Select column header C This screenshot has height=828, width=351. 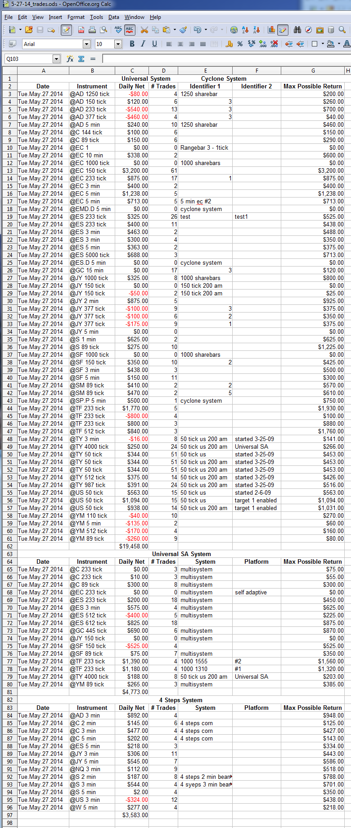coord(132,71)
